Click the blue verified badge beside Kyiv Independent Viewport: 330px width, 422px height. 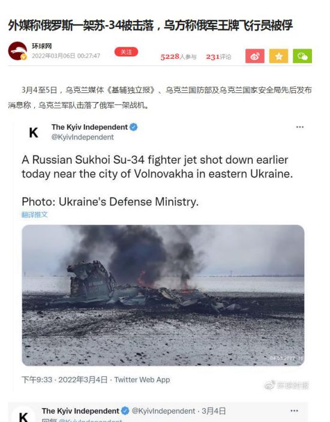point(134,127)
